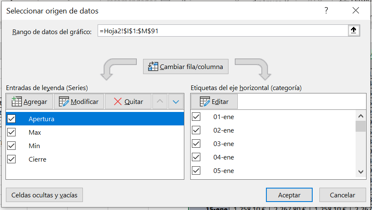The image size is (372, 210).
Task: Click Cancelar to dismiss the dialog
Action: tap(343, 195)
